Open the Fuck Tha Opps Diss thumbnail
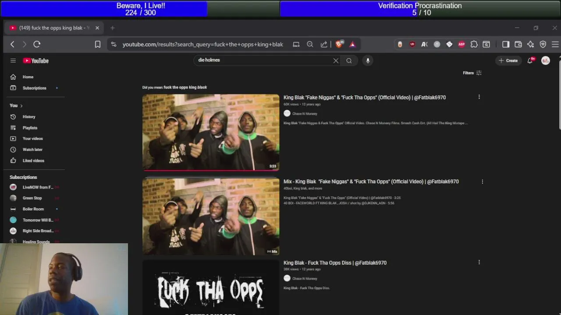561x315 pixels. point(211,288)
